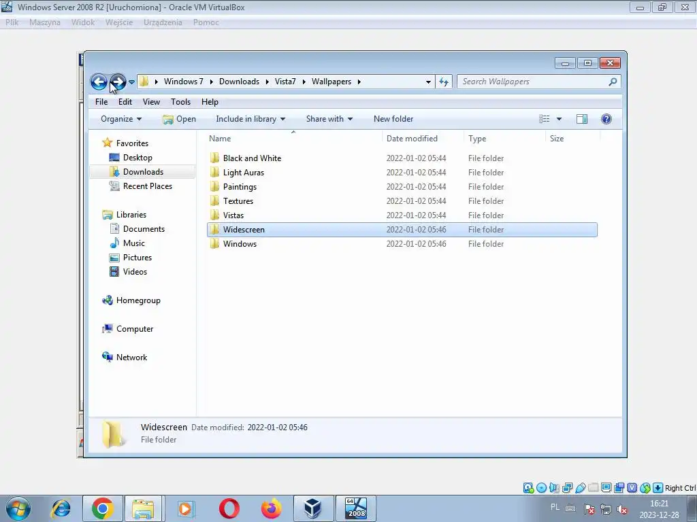Click the Explorer Forward arrow button

pyautogui.click(x=118, y=82)
